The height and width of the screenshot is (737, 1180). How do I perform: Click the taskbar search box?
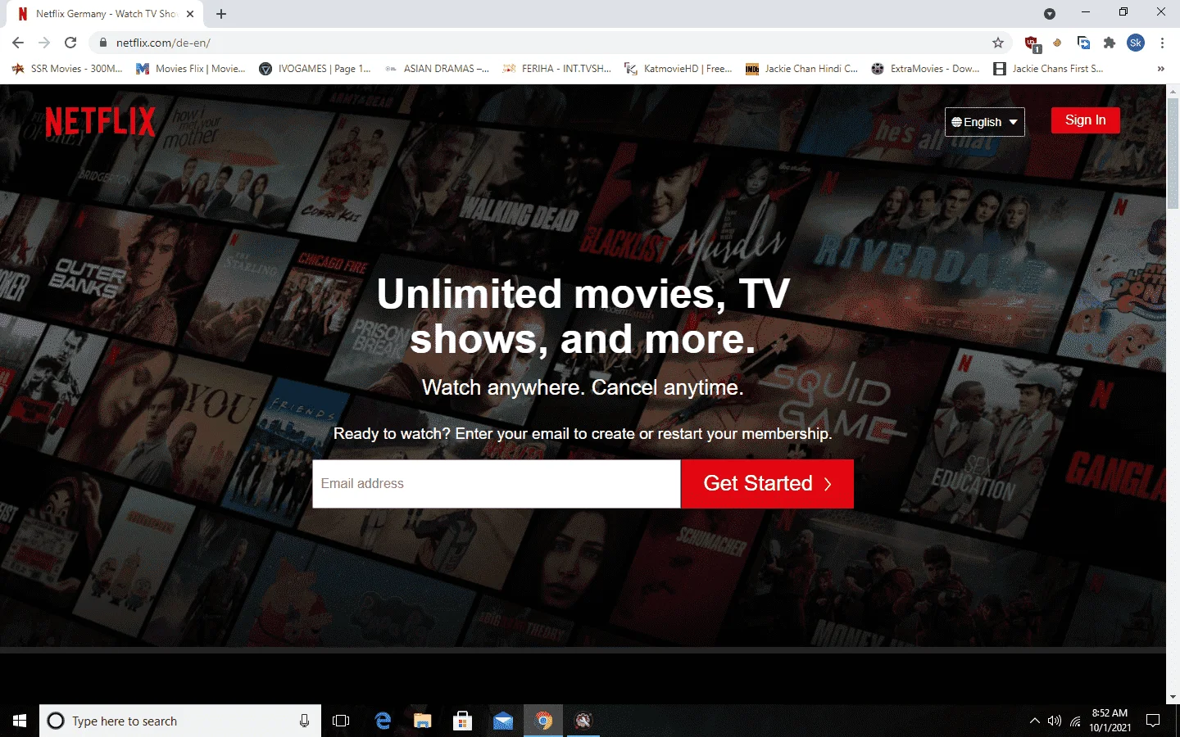point(180,721)
